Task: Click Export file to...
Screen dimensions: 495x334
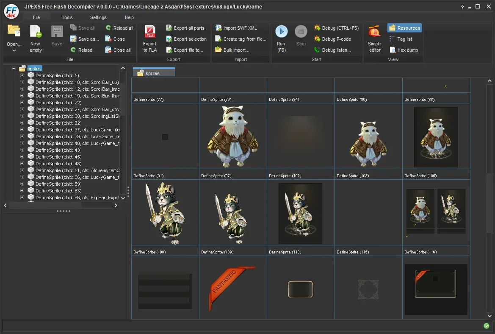Action: click(185, 50)
